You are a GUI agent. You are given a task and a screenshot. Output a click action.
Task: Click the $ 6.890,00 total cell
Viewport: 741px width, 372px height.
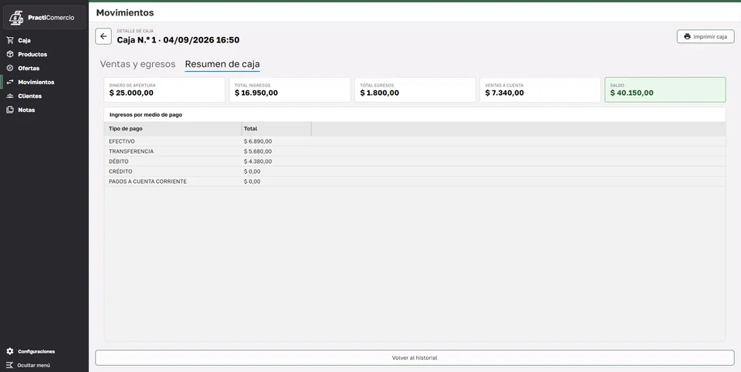[258, 141]
